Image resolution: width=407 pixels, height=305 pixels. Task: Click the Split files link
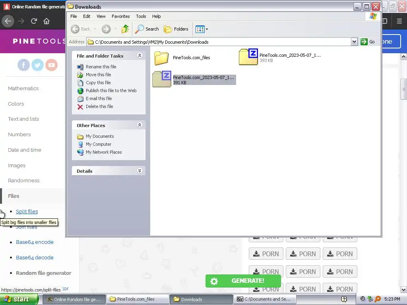[27, 211]
